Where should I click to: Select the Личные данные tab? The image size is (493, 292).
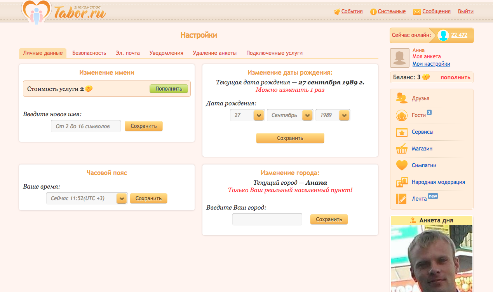click(43, 53)
